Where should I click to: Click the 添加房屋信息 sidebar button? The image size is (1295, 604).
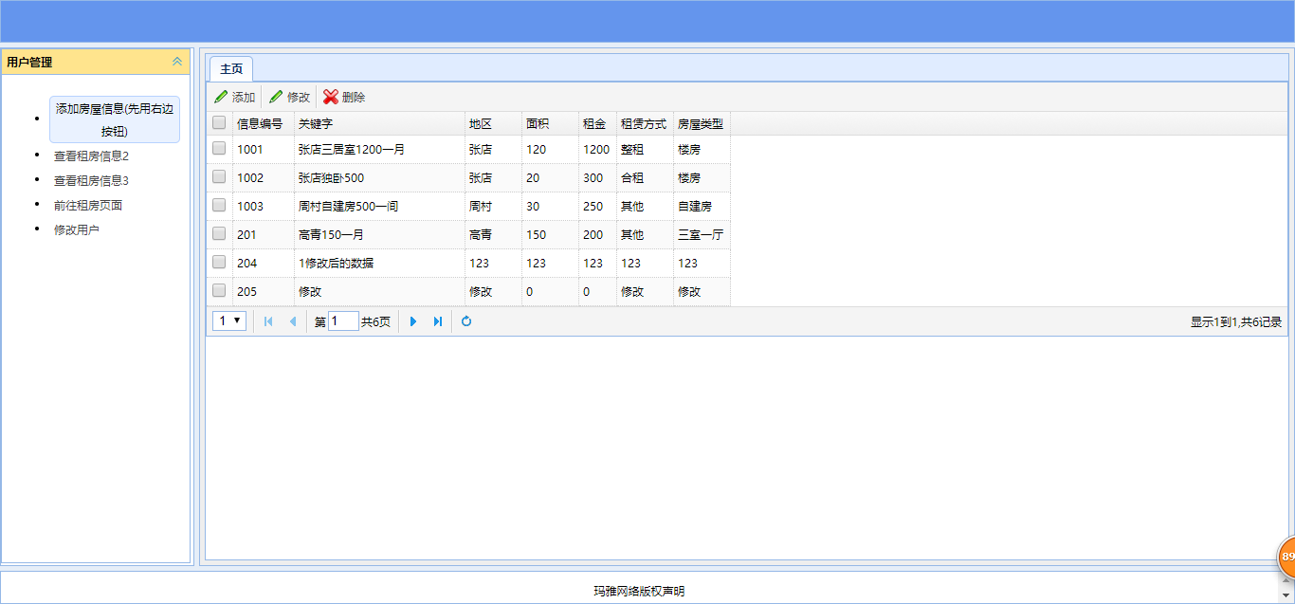[115, 119]
